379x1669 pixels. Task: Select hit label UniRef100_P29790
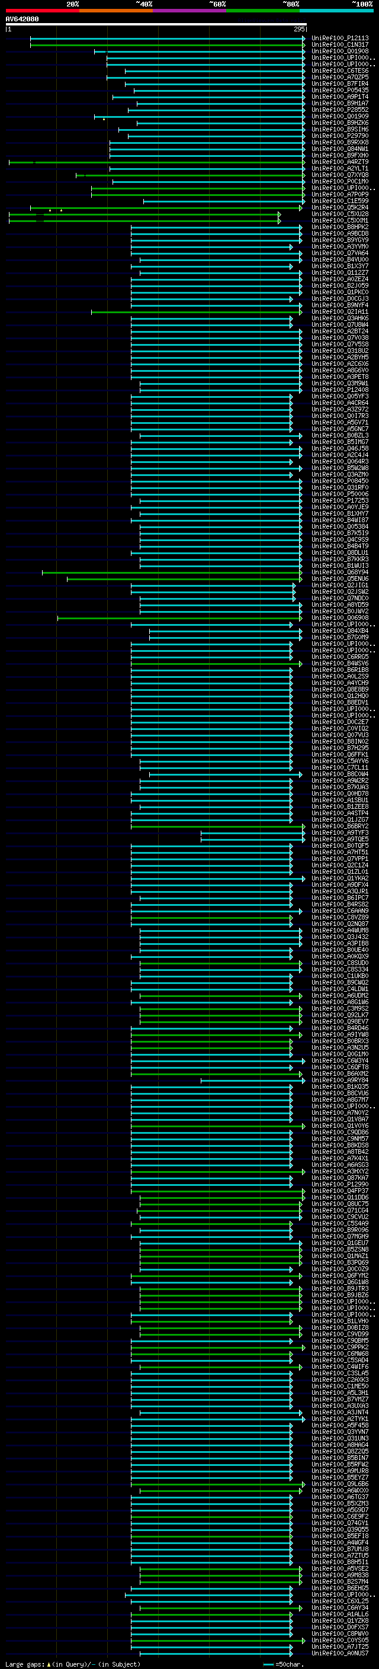(x=340, y=136)
